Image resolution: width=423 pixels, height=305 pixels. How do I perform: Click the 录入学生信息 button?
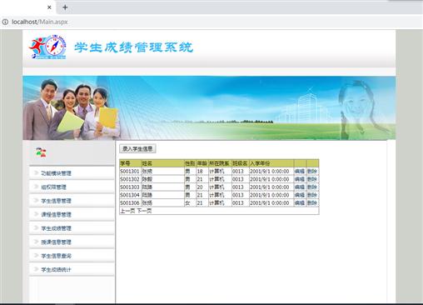tap(137, 149)
